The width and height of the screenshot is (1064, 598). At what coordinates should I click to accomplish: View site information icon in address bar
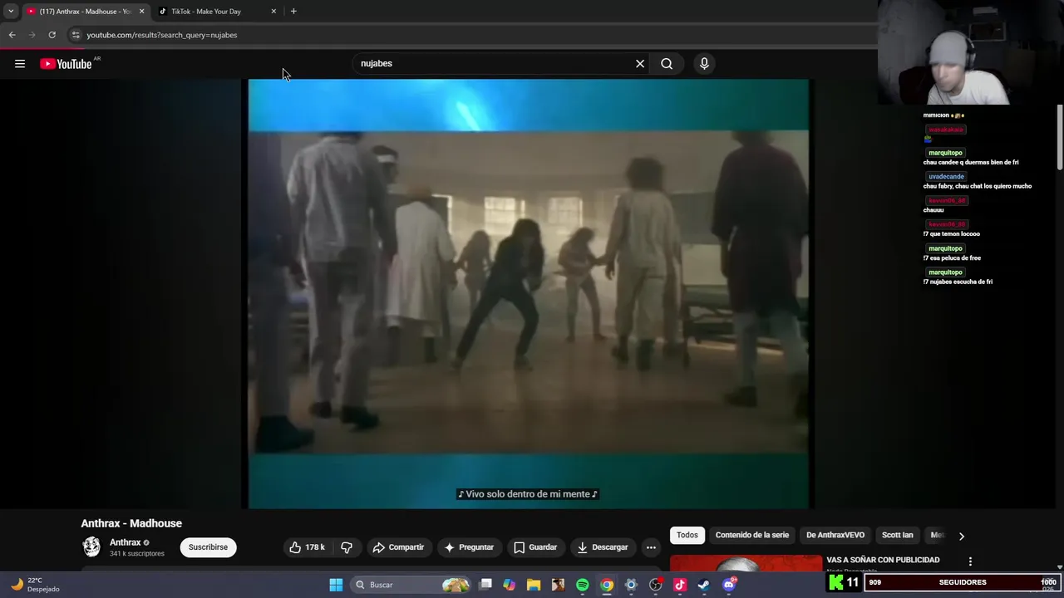pos(76,35)
